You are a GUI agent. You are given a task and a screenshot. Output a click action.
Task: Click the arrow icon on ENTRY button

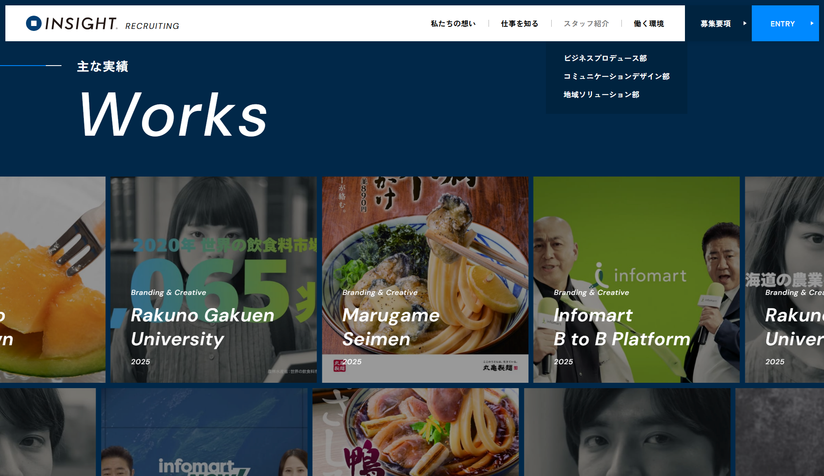(x=812, y=24)
